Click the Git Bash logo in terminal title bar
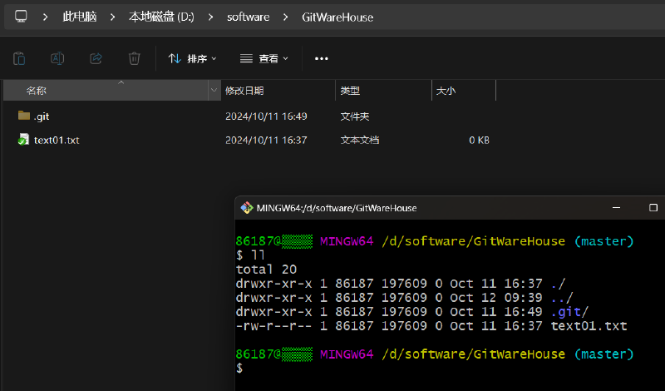The image size is (665, 391). point(247,208)
